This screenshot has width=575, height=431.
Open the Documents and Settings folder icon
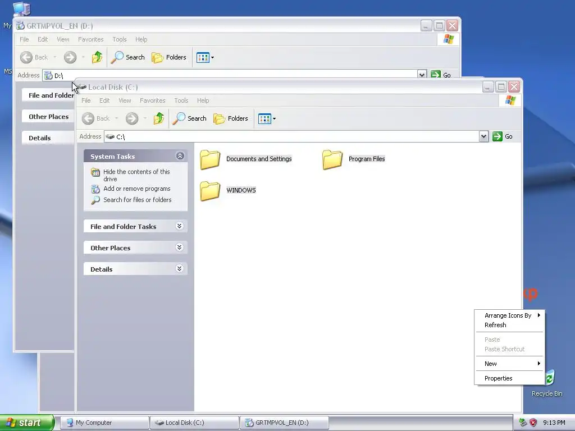click(210, 160)
